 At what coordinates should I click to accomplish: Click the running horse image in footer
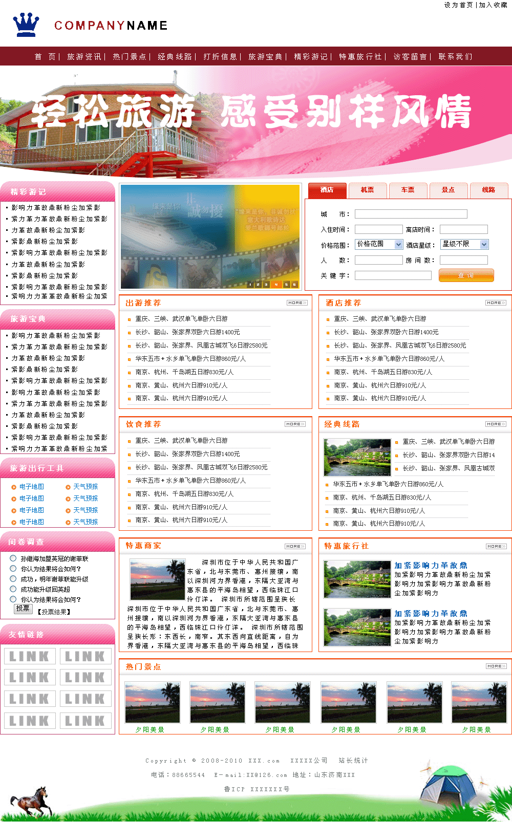click(x=33, y=802)
